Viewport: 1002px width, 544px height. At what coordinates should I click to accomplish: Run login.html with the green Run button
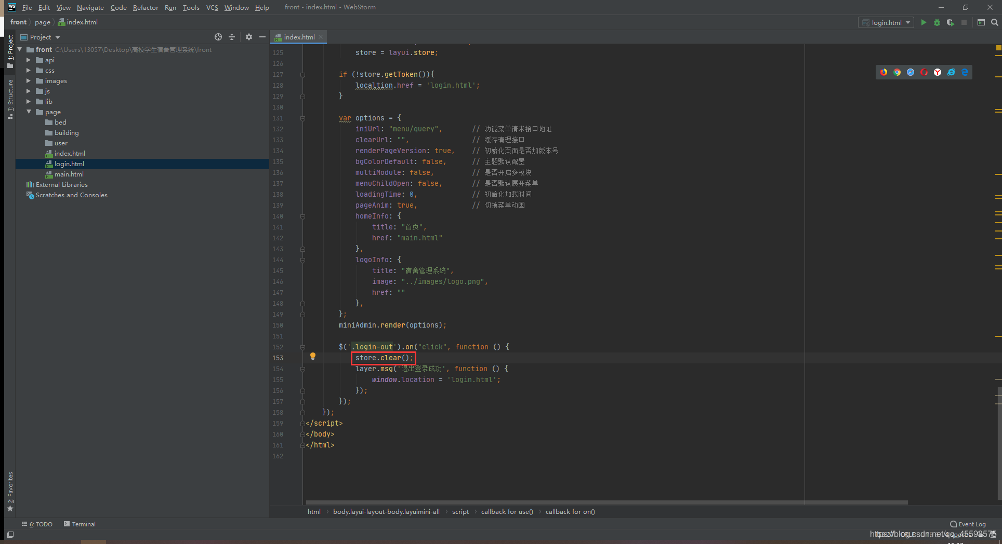click(924, 22)
